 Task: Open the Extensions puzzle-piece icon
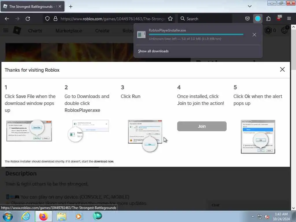[x=268, y=19]
